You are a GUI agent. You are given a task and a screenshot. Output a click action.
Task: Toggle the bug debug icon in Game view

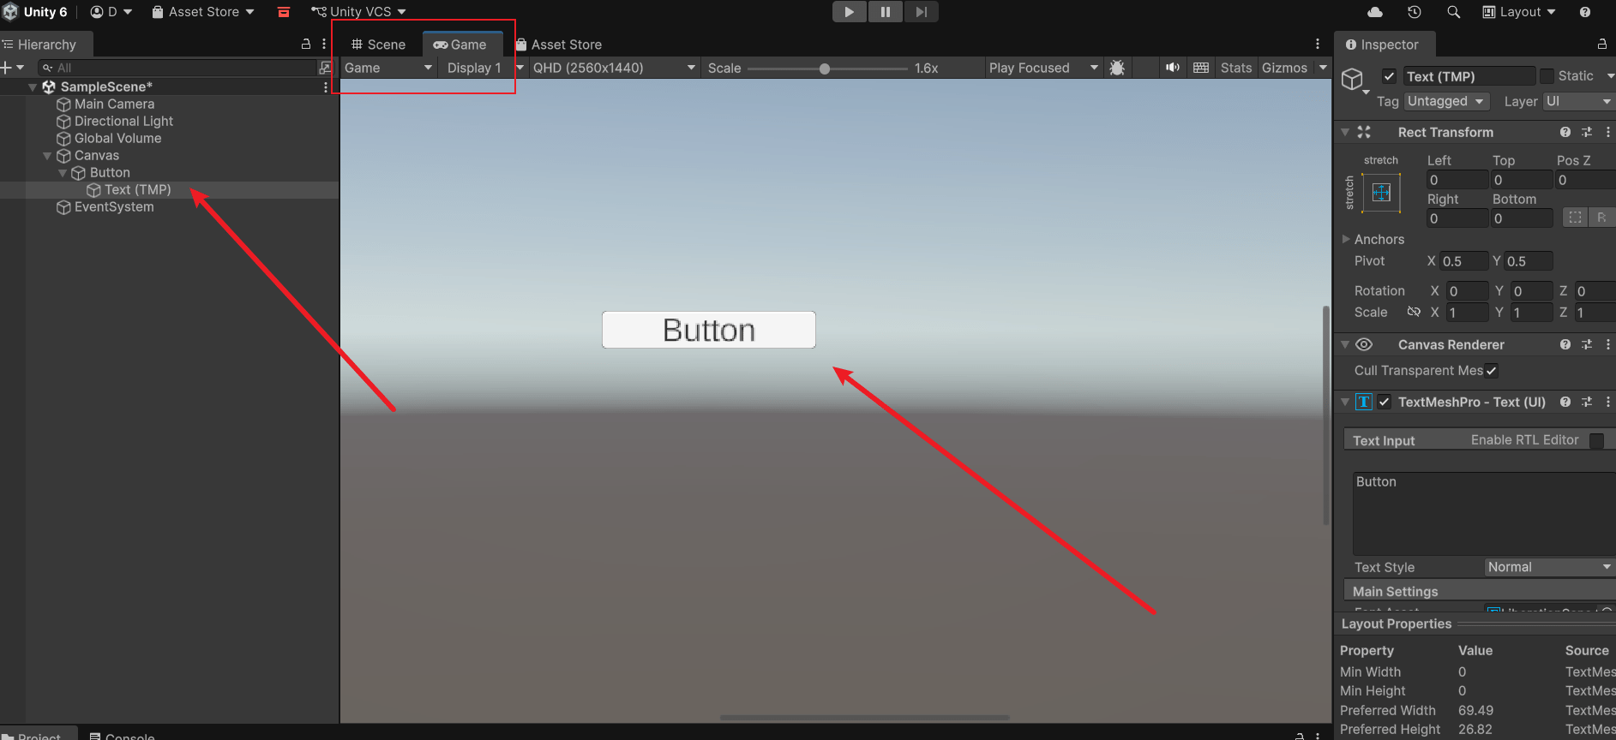1117,68
